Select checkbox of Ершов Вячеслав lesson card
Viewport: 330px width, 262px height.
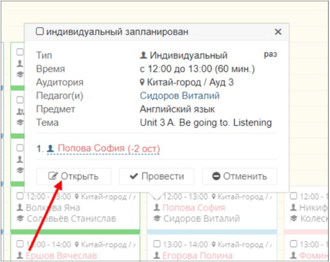(20, 244)
